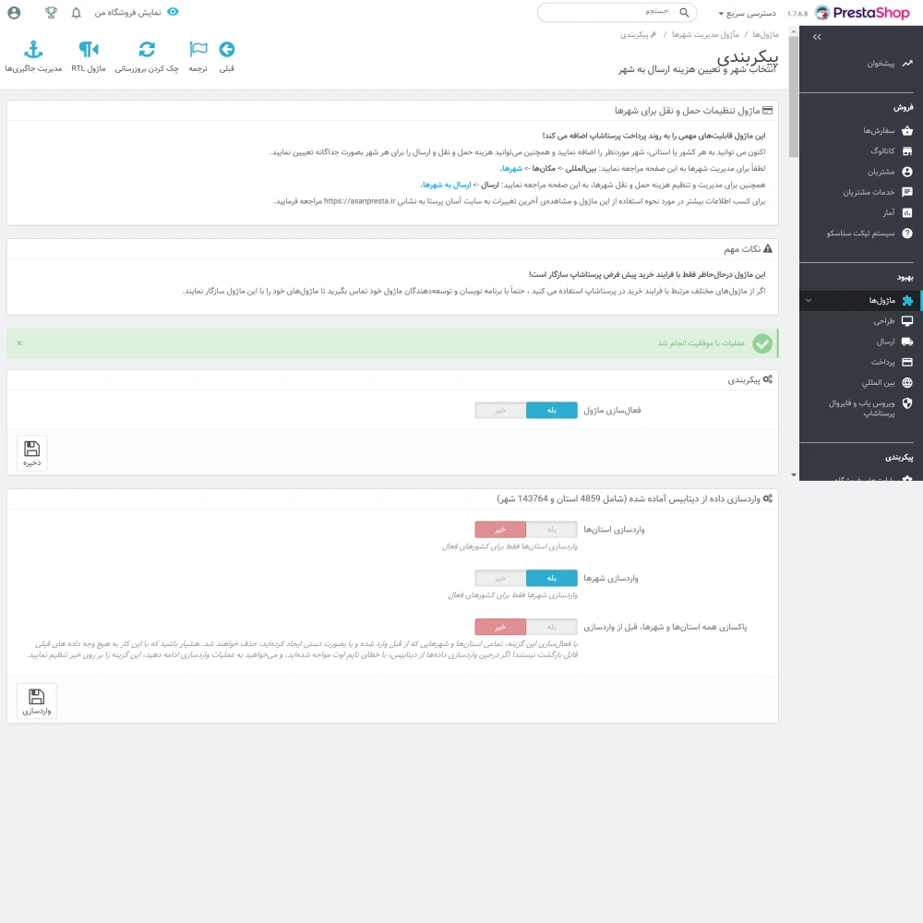The height and width of the screenshot is (923, 923).
Task: Click the مشتریان person icon
Action: [907, 172]
